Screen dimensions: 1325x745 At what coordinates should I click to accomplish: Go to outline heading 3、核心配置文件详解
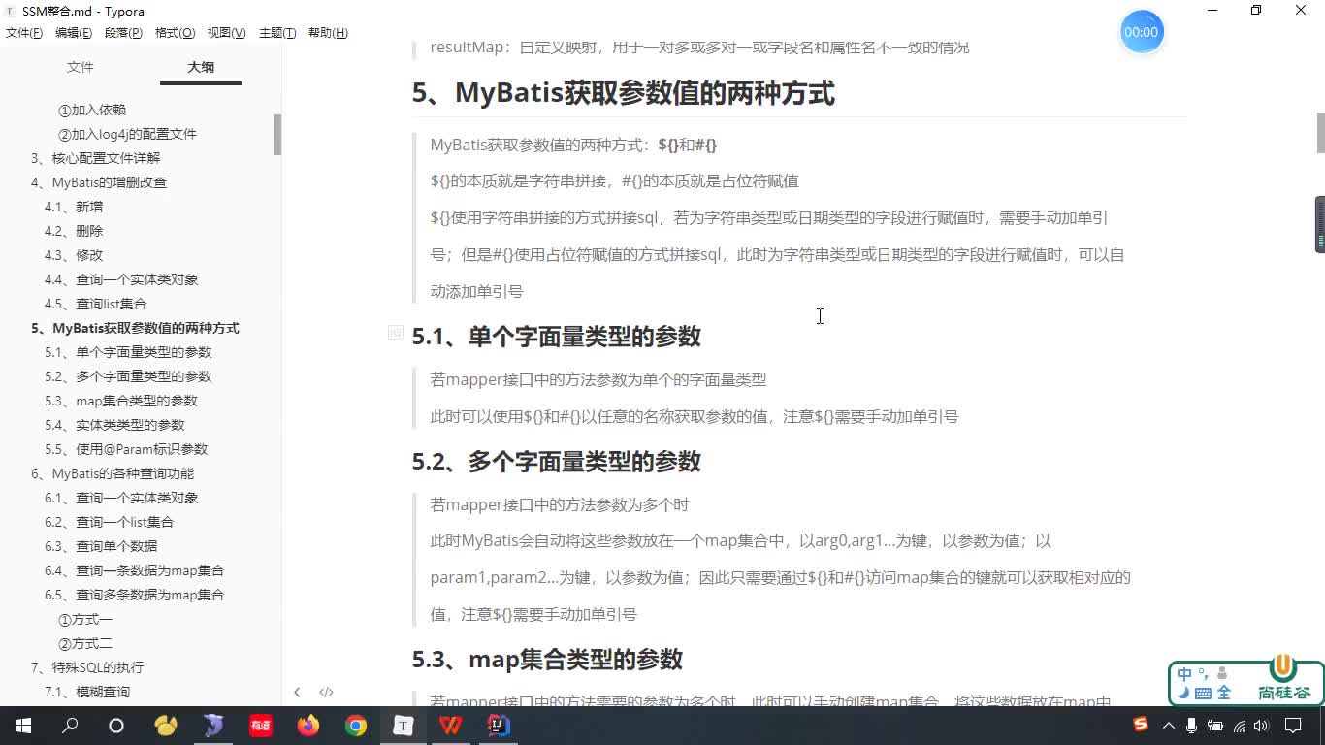coord(95,158)
